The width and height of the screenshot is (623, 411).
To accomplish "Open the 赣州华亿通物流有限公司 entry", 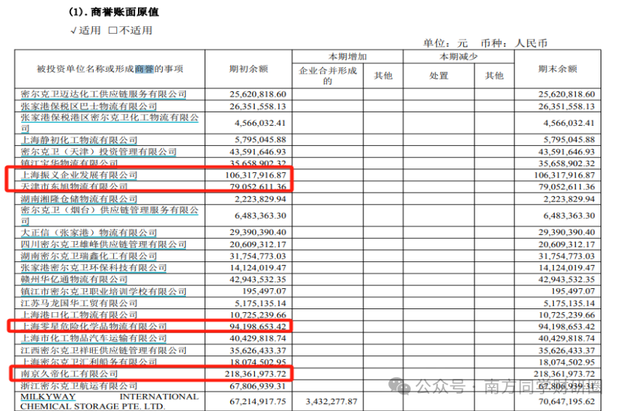I will click(74, 279).
